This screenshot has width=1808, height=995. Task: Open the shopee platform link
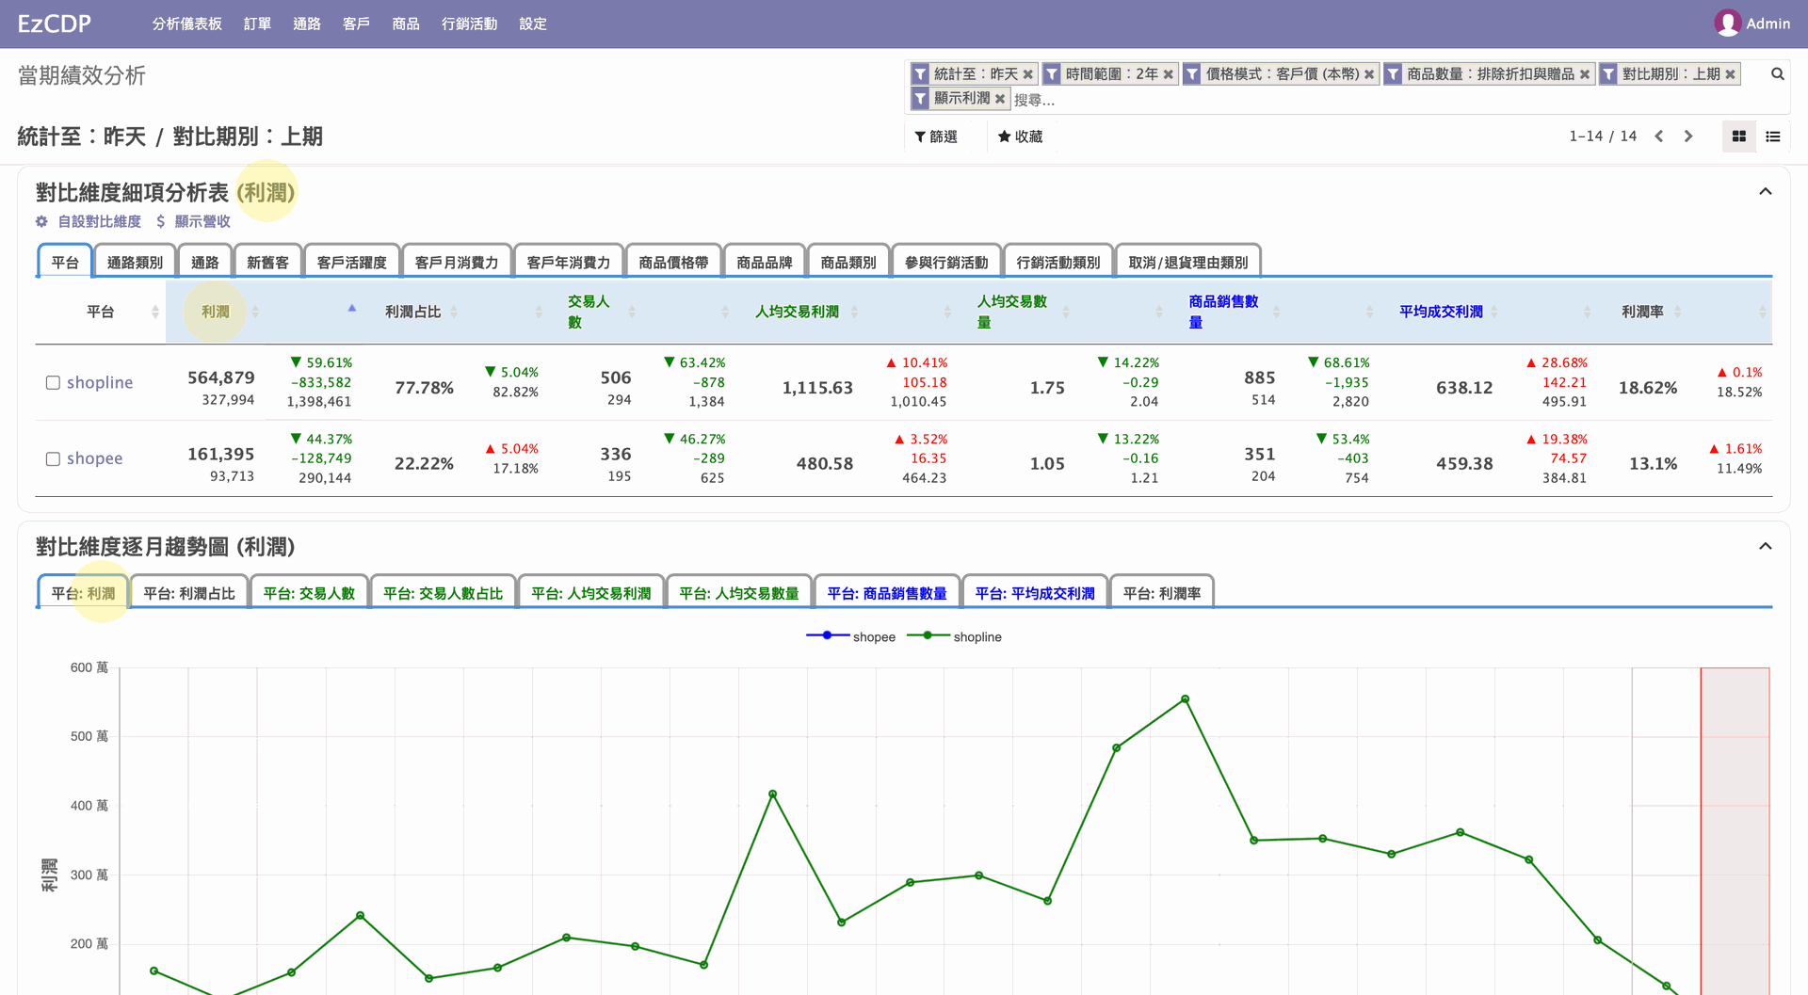[94, 458]
